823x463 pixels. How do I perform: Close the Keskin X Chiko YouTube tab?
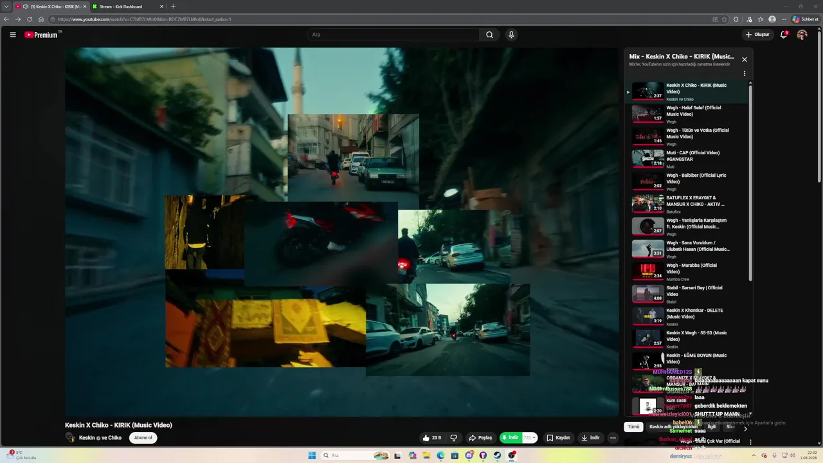(85, 6)
